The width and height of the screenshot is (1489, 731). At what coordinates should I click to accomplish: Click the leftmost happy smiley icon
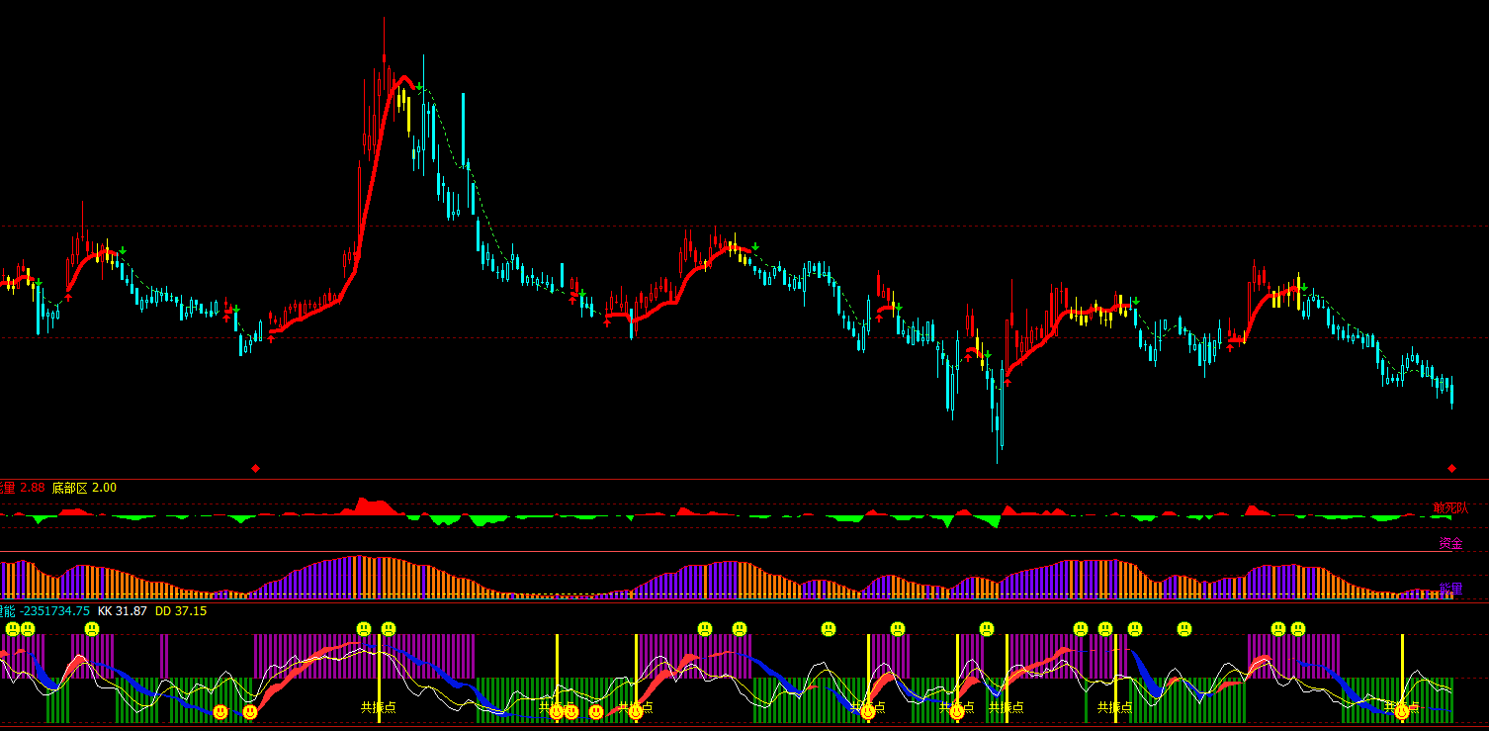[220, 711]
